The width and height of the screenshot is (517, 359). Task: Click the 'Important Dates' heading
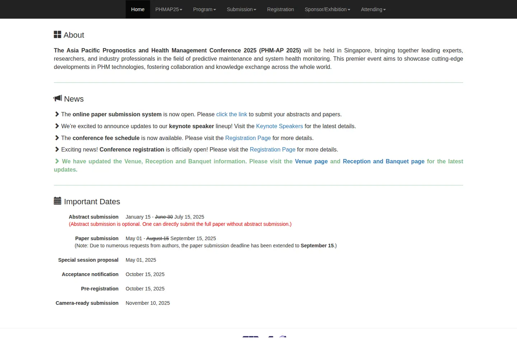92,201
